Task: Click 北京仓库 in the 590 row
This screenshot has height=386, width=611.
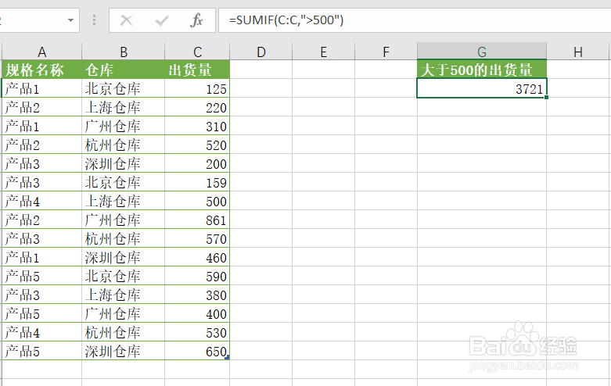Action: [x=113, y=276]
